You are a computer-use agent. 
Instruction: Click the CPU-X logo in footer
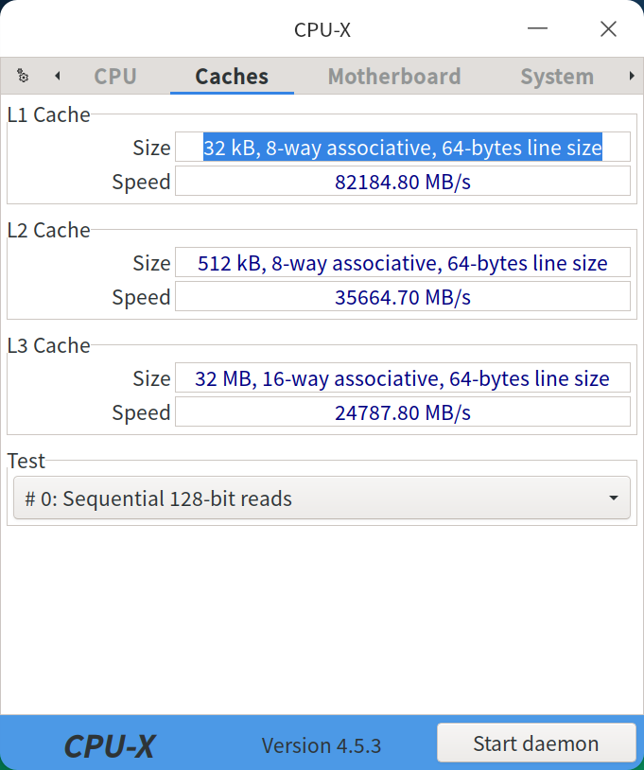tap(110, 745)
